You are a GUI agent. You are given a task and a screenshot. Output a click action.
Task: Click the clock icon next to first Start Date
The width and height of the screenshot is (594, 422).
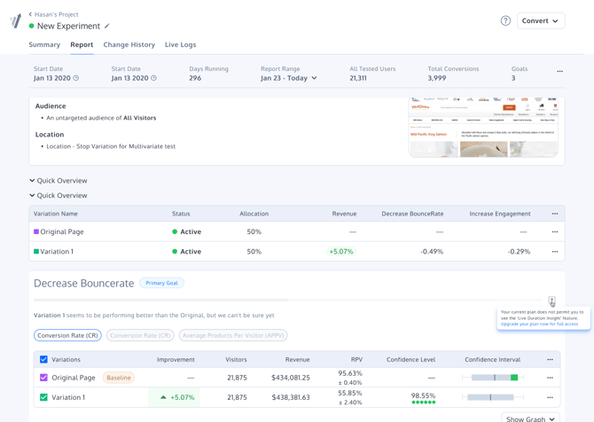(x=76, y=78)
